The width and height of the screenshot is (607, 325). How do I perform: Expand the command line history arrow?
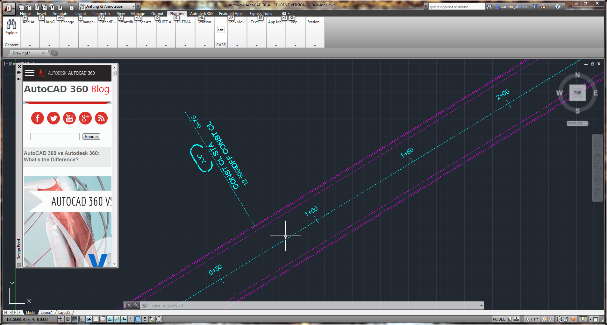(x=481, y=305)
